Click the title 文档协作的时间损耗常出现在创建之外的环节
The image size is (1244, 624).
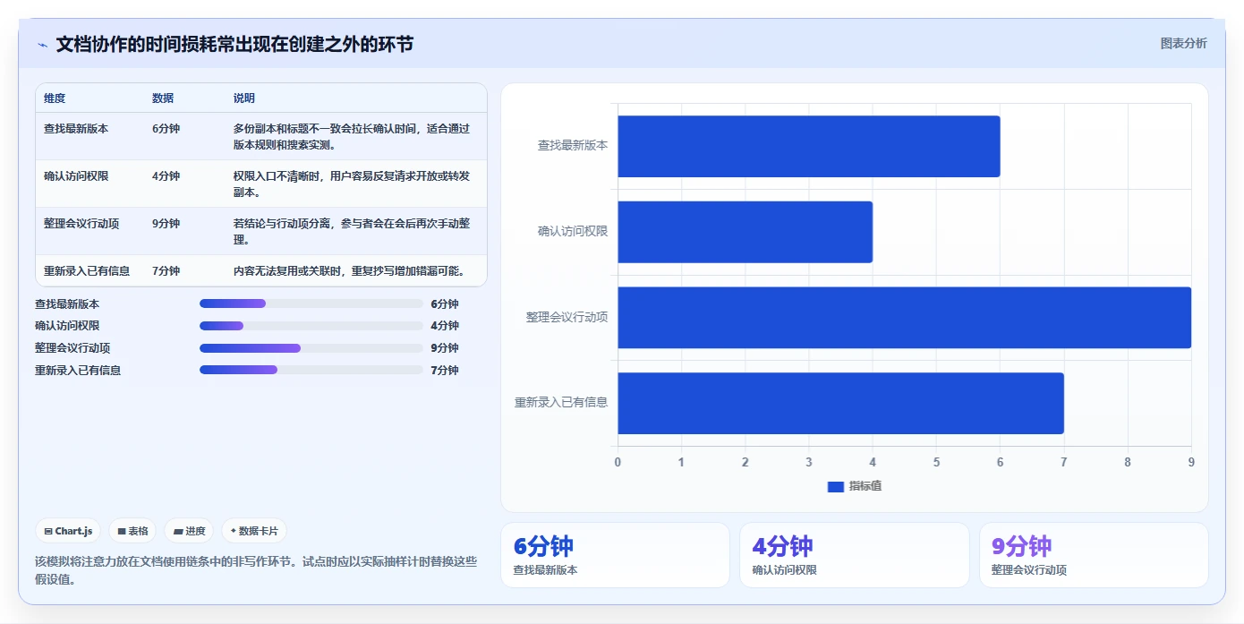(234, 45)
